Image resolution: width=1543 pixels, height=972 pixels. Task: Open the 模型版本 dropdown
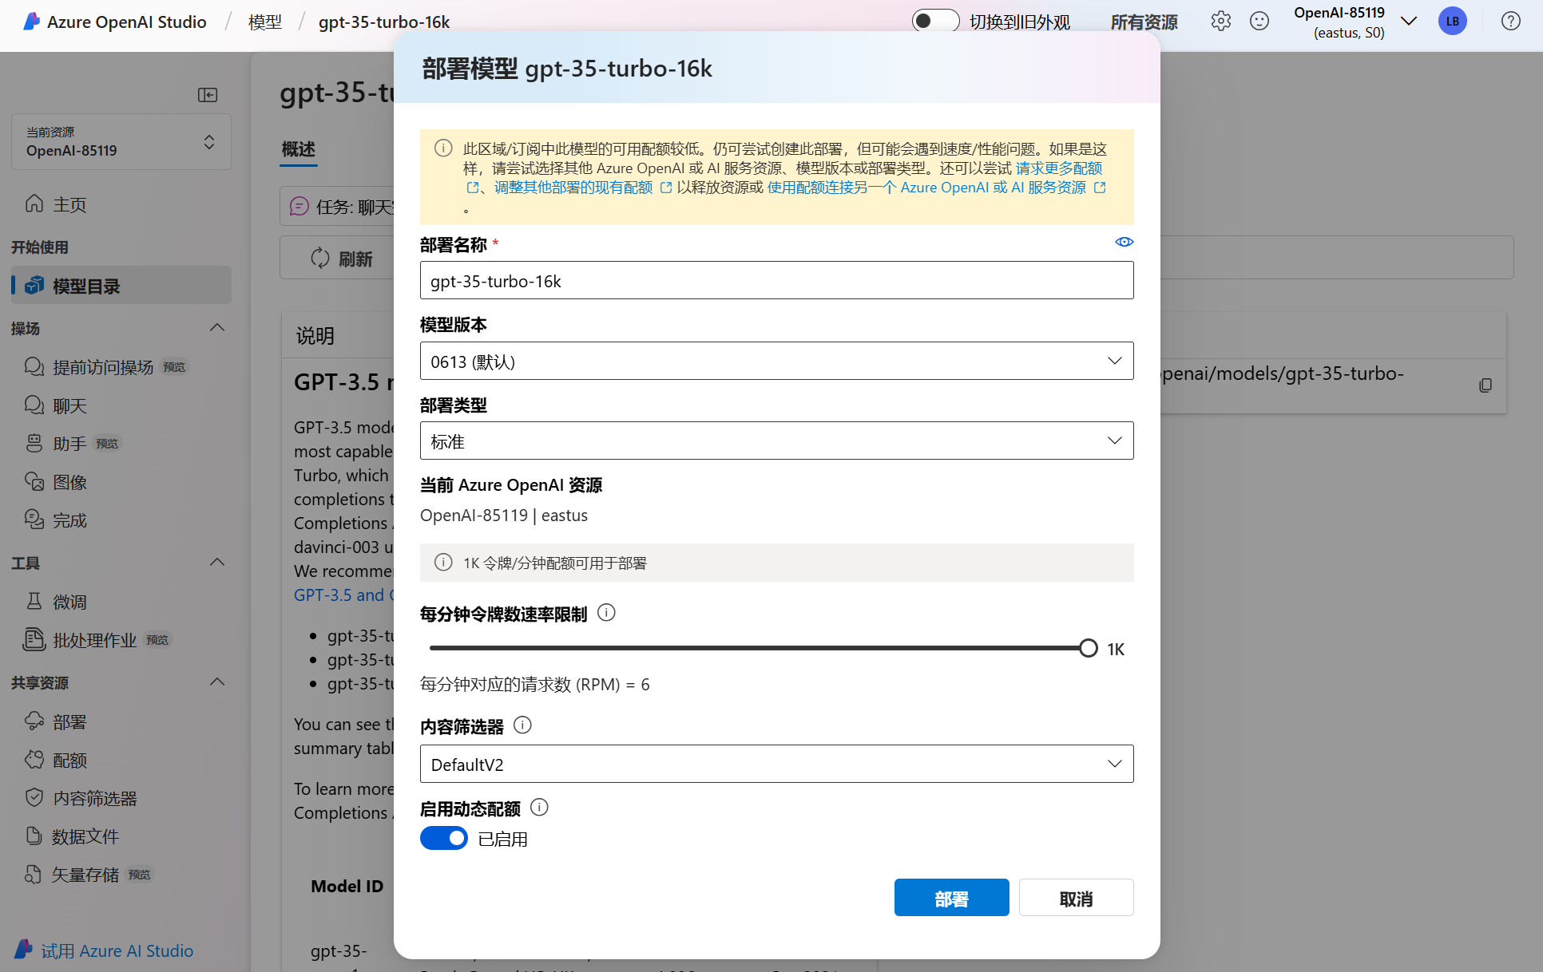click(x=776, y=361)
